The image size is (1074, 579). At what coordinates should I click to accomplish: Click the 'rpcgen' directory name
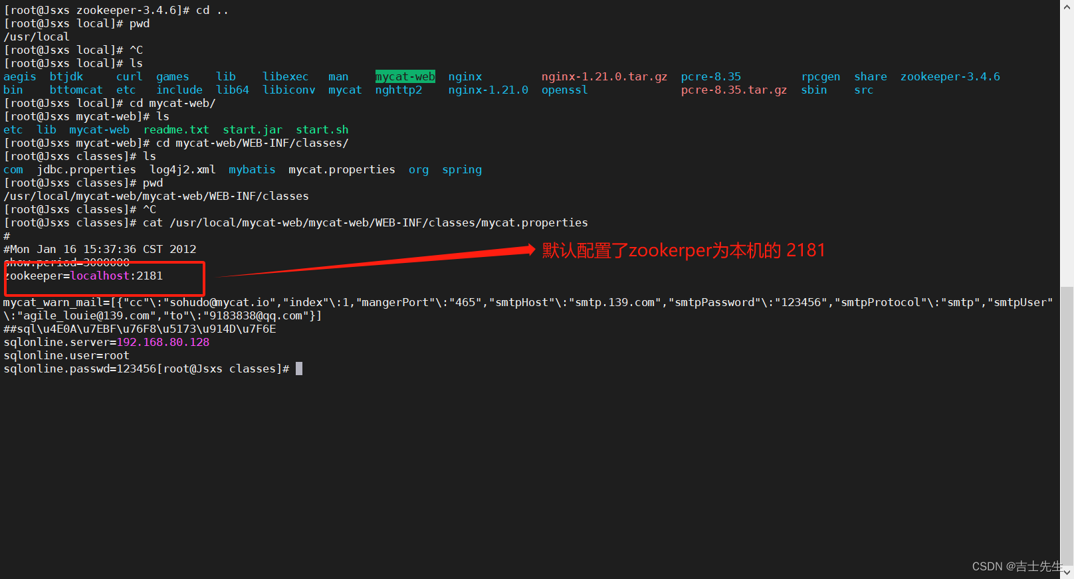coord(821,77)
